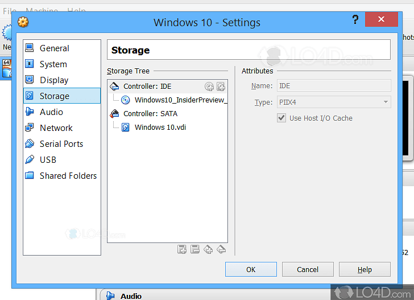Click the Storage disk icon in sidebar
The height and width of the screenshot is (300, 414).
tap(30, 96)
